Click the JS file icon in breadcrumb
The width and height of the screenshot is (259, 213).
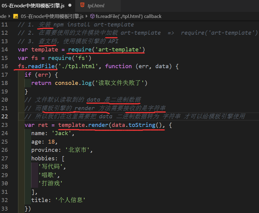pos(16,16)
